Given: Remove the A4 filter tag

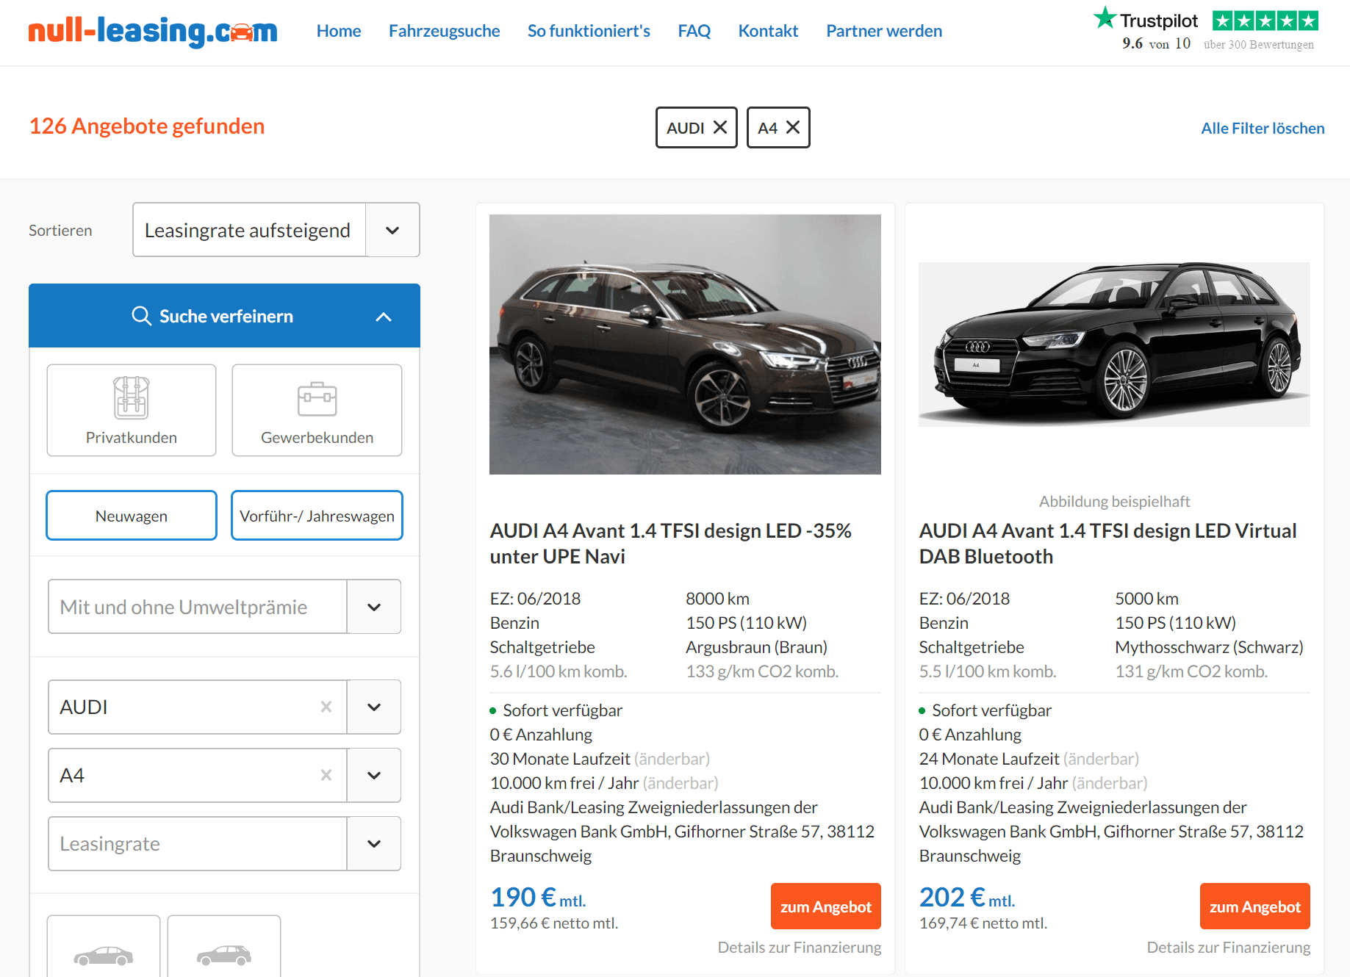Looking at the screenshot, I should click(793, 128).
